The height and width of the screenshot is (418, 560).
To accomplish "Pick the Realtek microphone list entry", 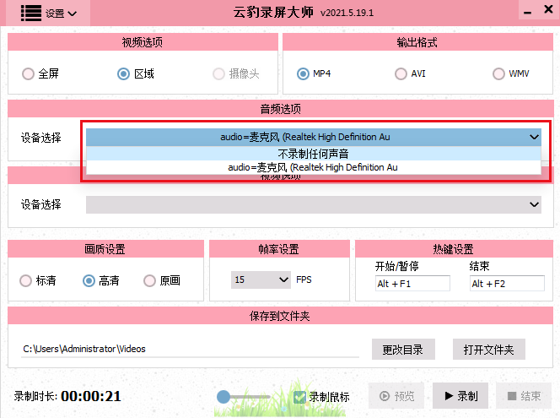I will tap(313, 167).
